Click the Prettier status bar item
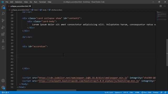This screenshot has width=168, height=94. (156, 92)
